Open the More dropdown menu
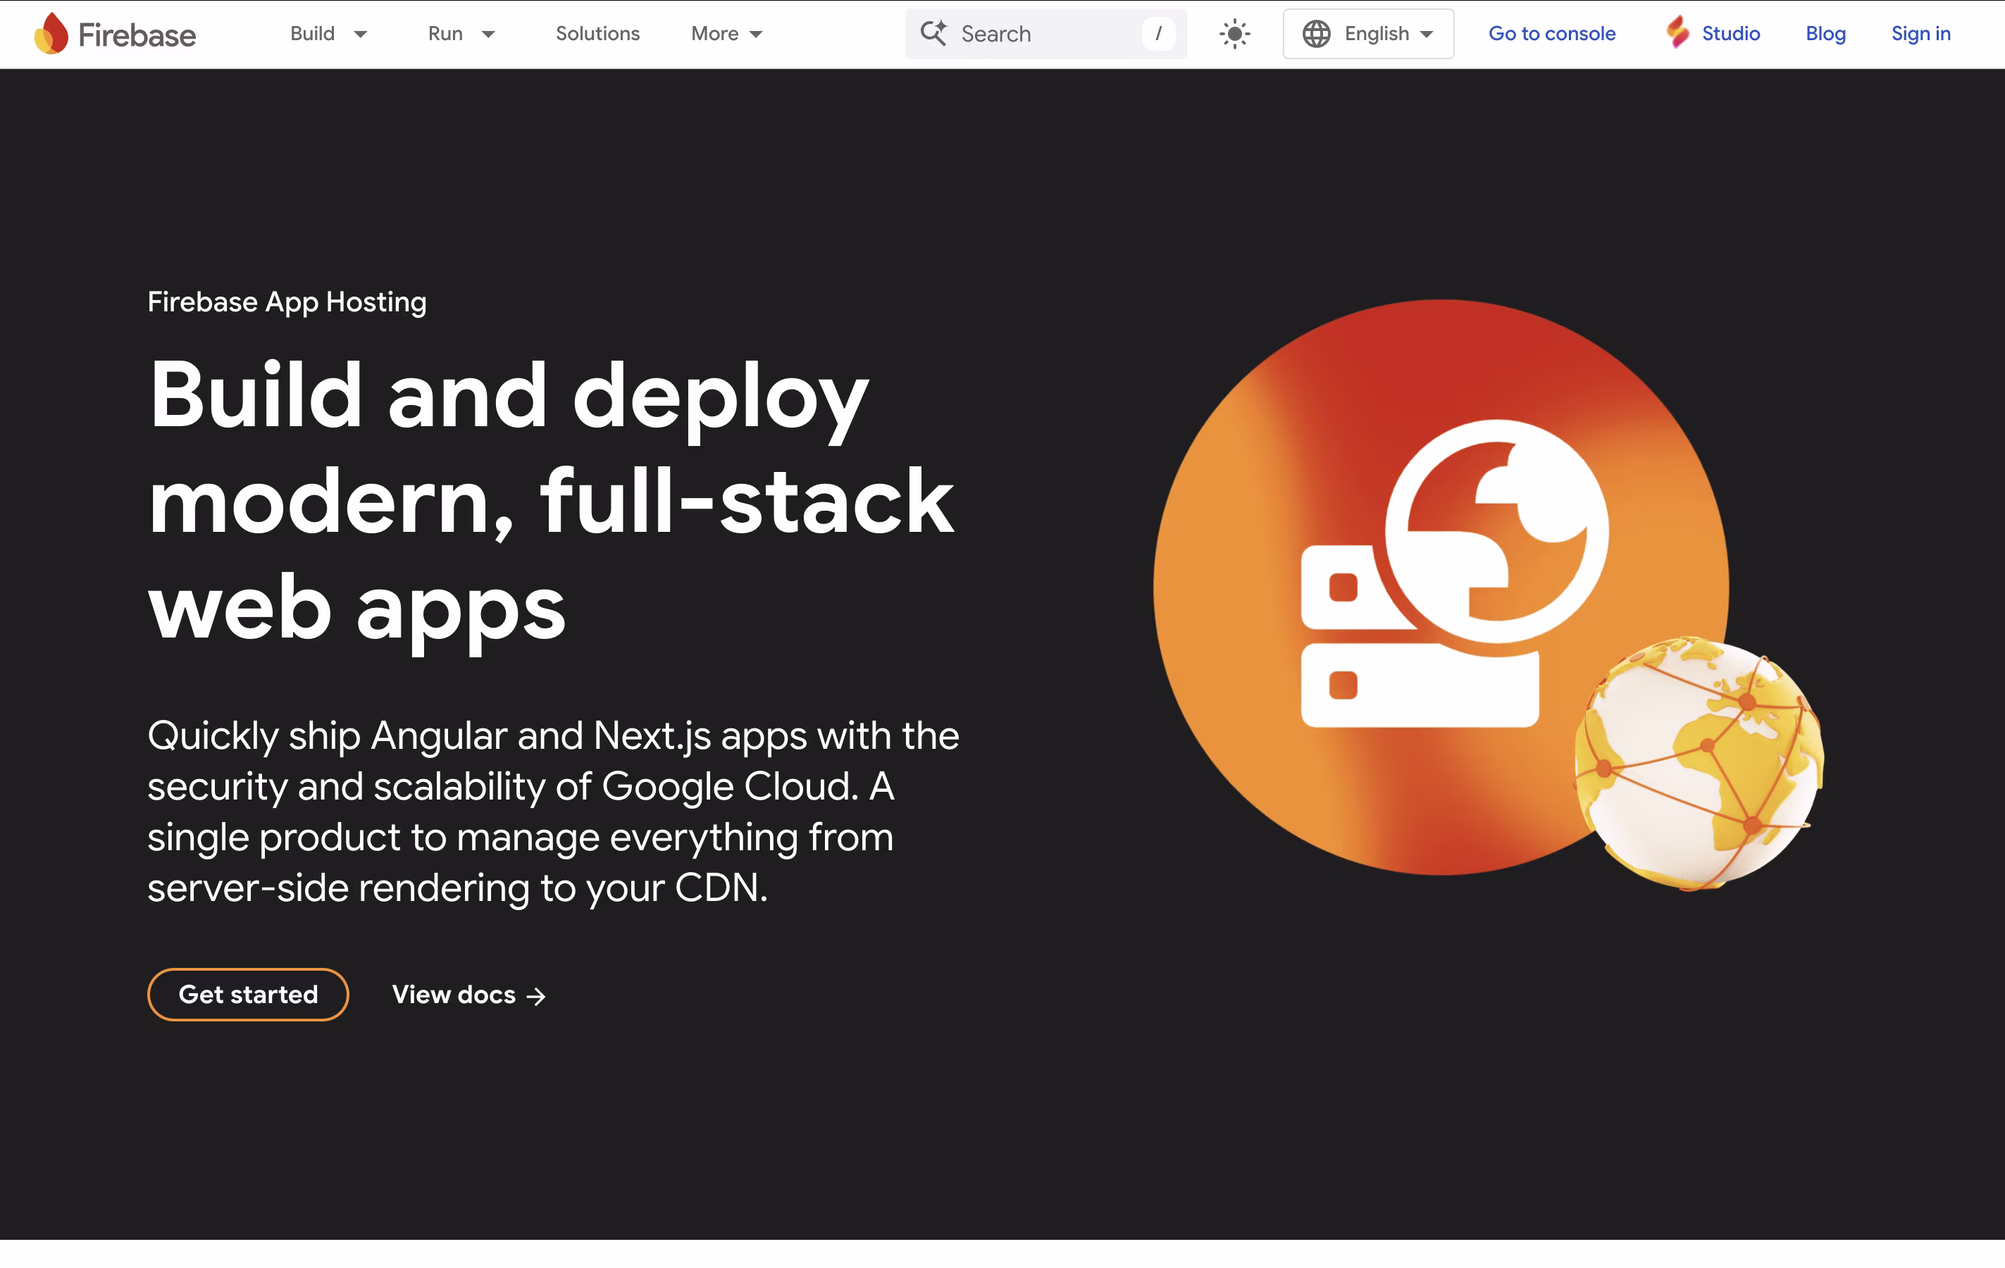The image size is (2005, 1268). click(726, 34)
